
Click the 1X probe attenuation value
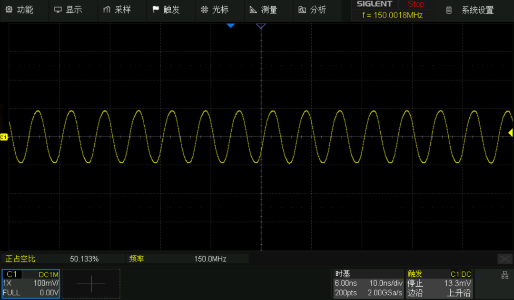pyautogui.click(x=7, y=283)
